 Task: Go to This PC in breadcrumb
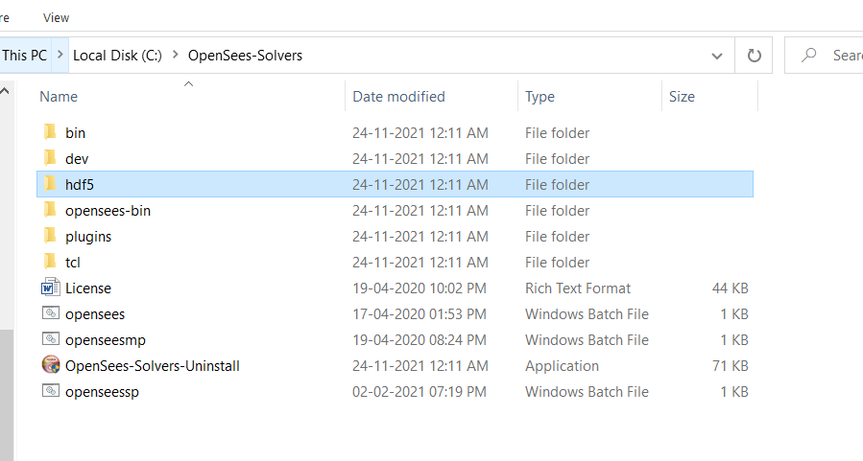tap(25, 56)
